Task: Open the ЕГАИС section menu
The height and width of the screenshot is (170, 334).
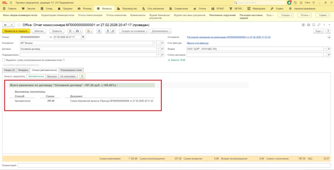Action: click(x=218, y=9)
